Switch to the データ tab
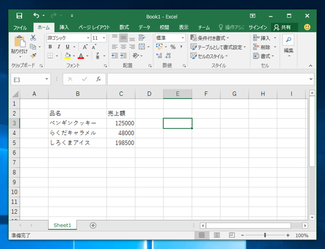Viewport: 325px width, 249px height. (x=145, y=28)
